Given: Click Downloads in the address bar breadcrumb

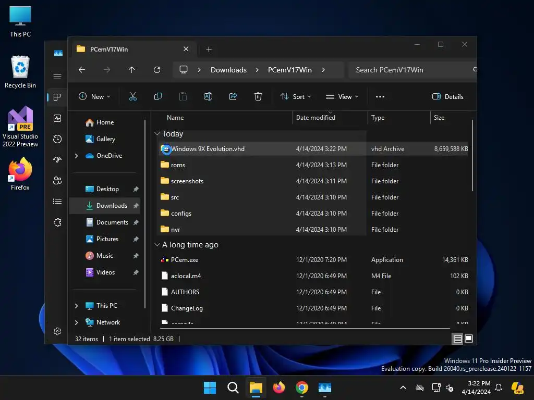Looking at the screenshot, I should 228,70.
